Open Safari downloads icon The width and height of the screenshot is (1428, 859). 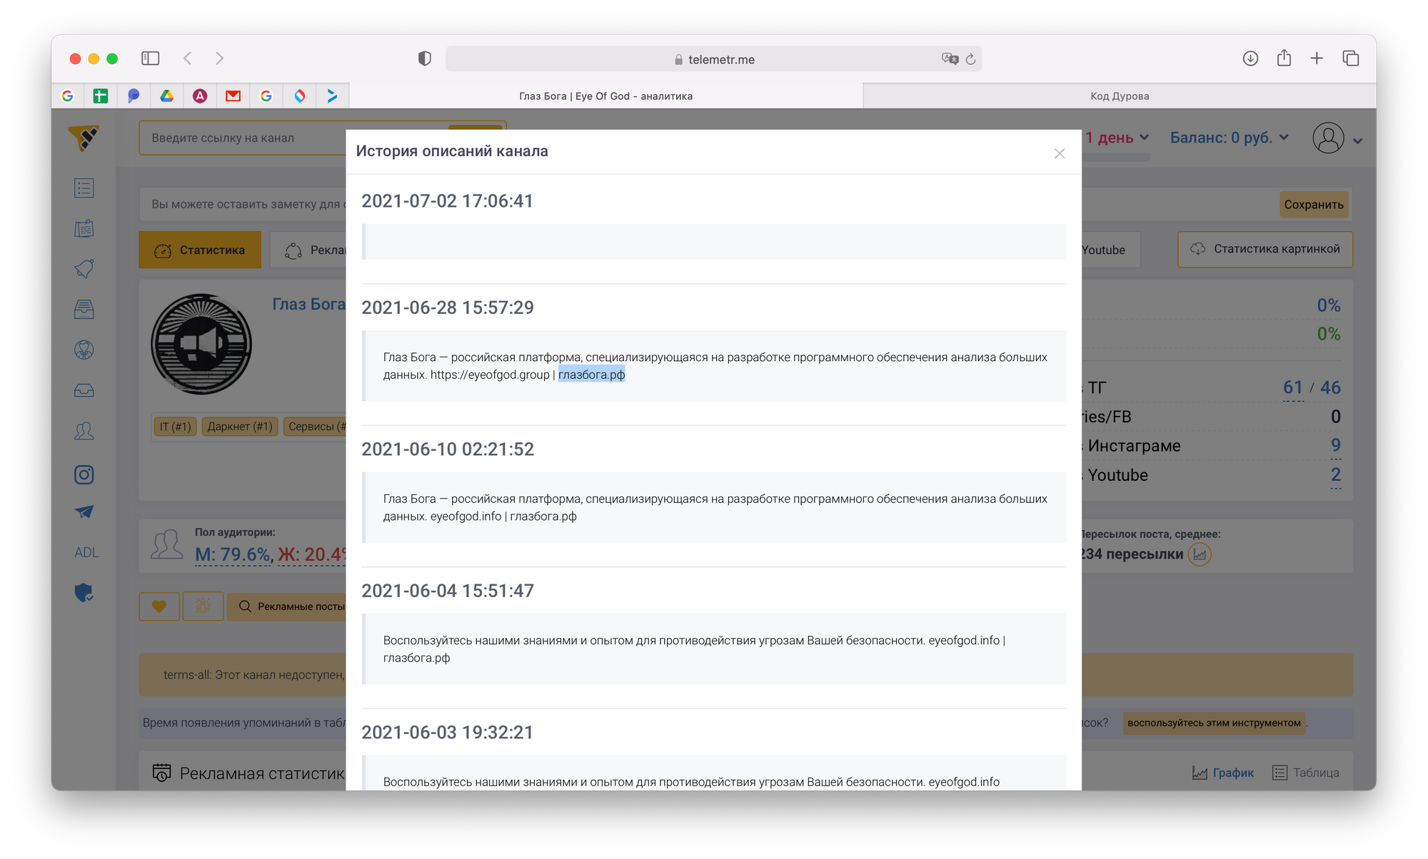click(x=1250, y=59)
